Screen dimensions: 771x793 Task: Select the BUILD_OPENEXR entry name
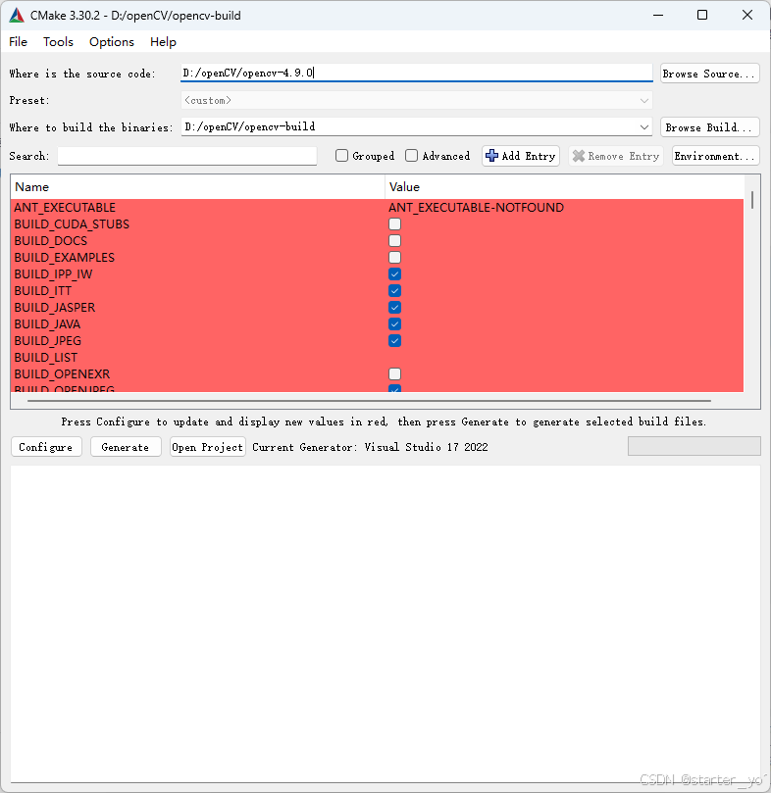62,374
